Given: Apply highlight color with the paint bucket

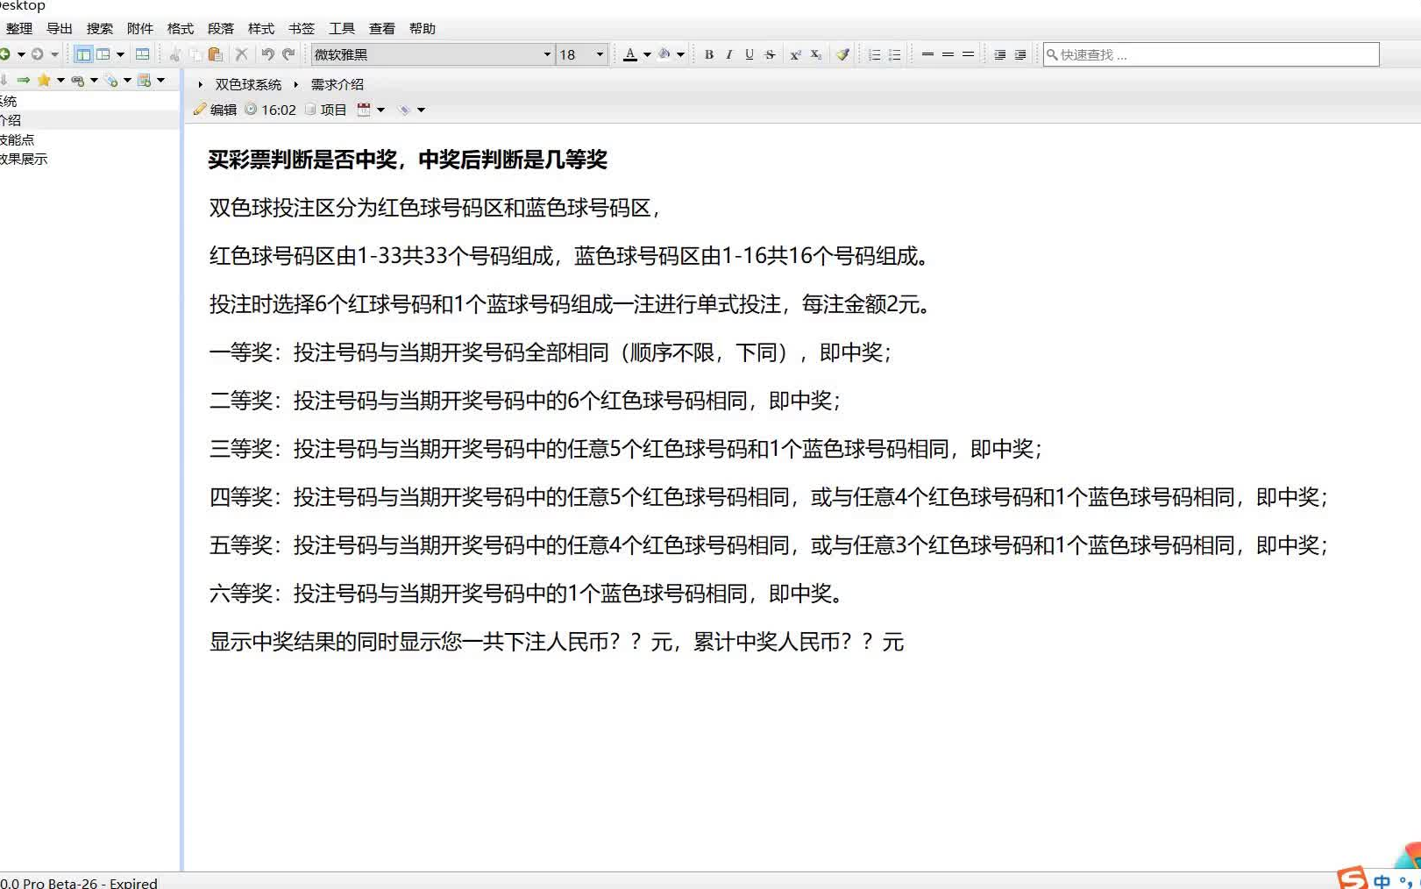Looking at the screenshot, I should (x=664, y=54).
